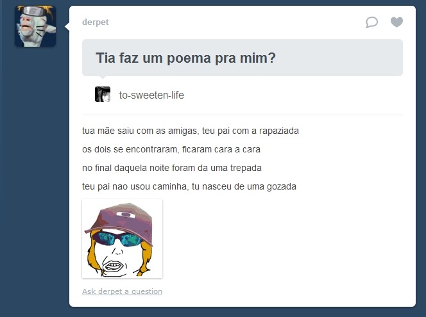426x317 pixels.
Task: Click the divider line below to-sweeten-life
Action: 243,115
